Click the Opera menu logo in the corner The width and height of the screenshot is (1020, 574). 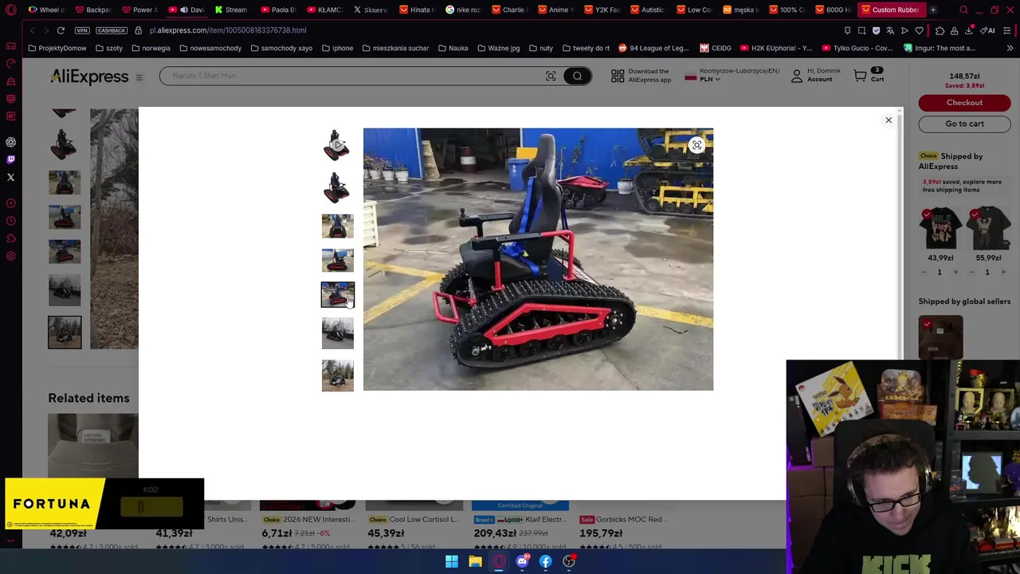11,10
